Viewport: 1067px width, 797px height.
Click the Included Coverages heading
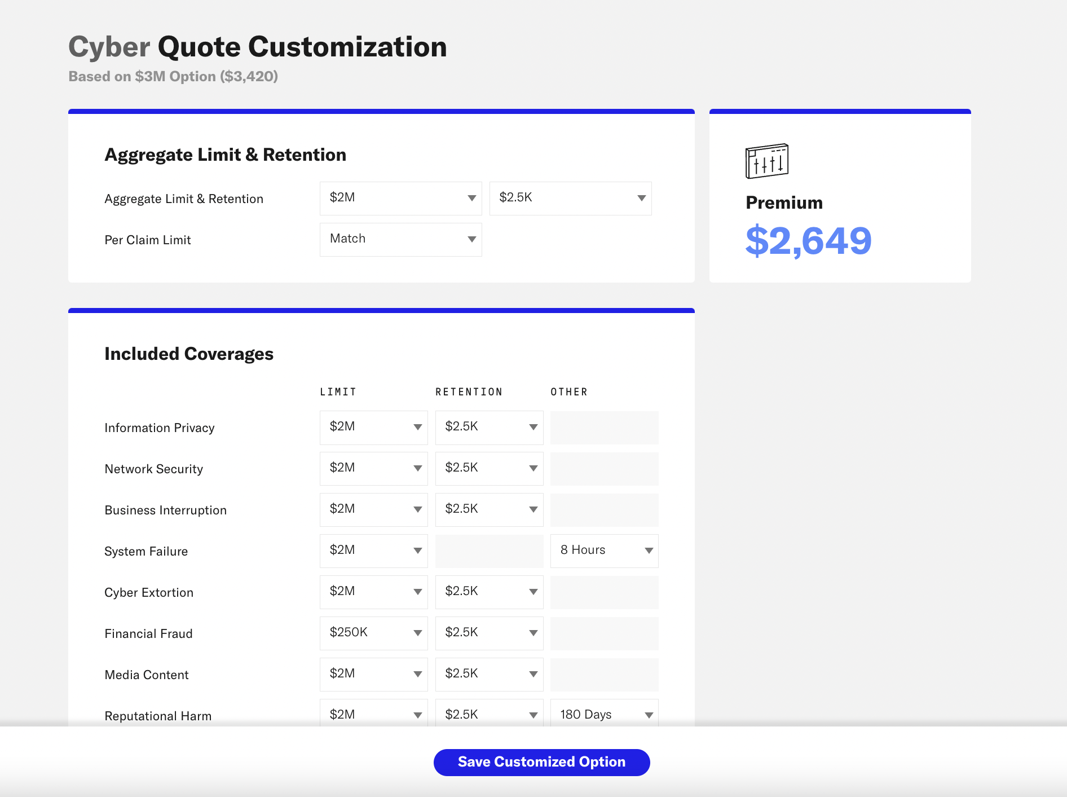[x=189, y=354]
